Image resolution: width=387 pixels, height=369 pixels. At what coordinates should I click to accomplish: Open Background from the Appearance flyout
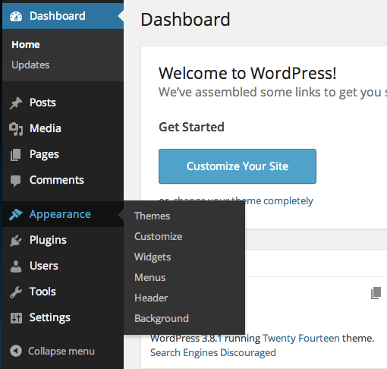click(x=162, y=318)
